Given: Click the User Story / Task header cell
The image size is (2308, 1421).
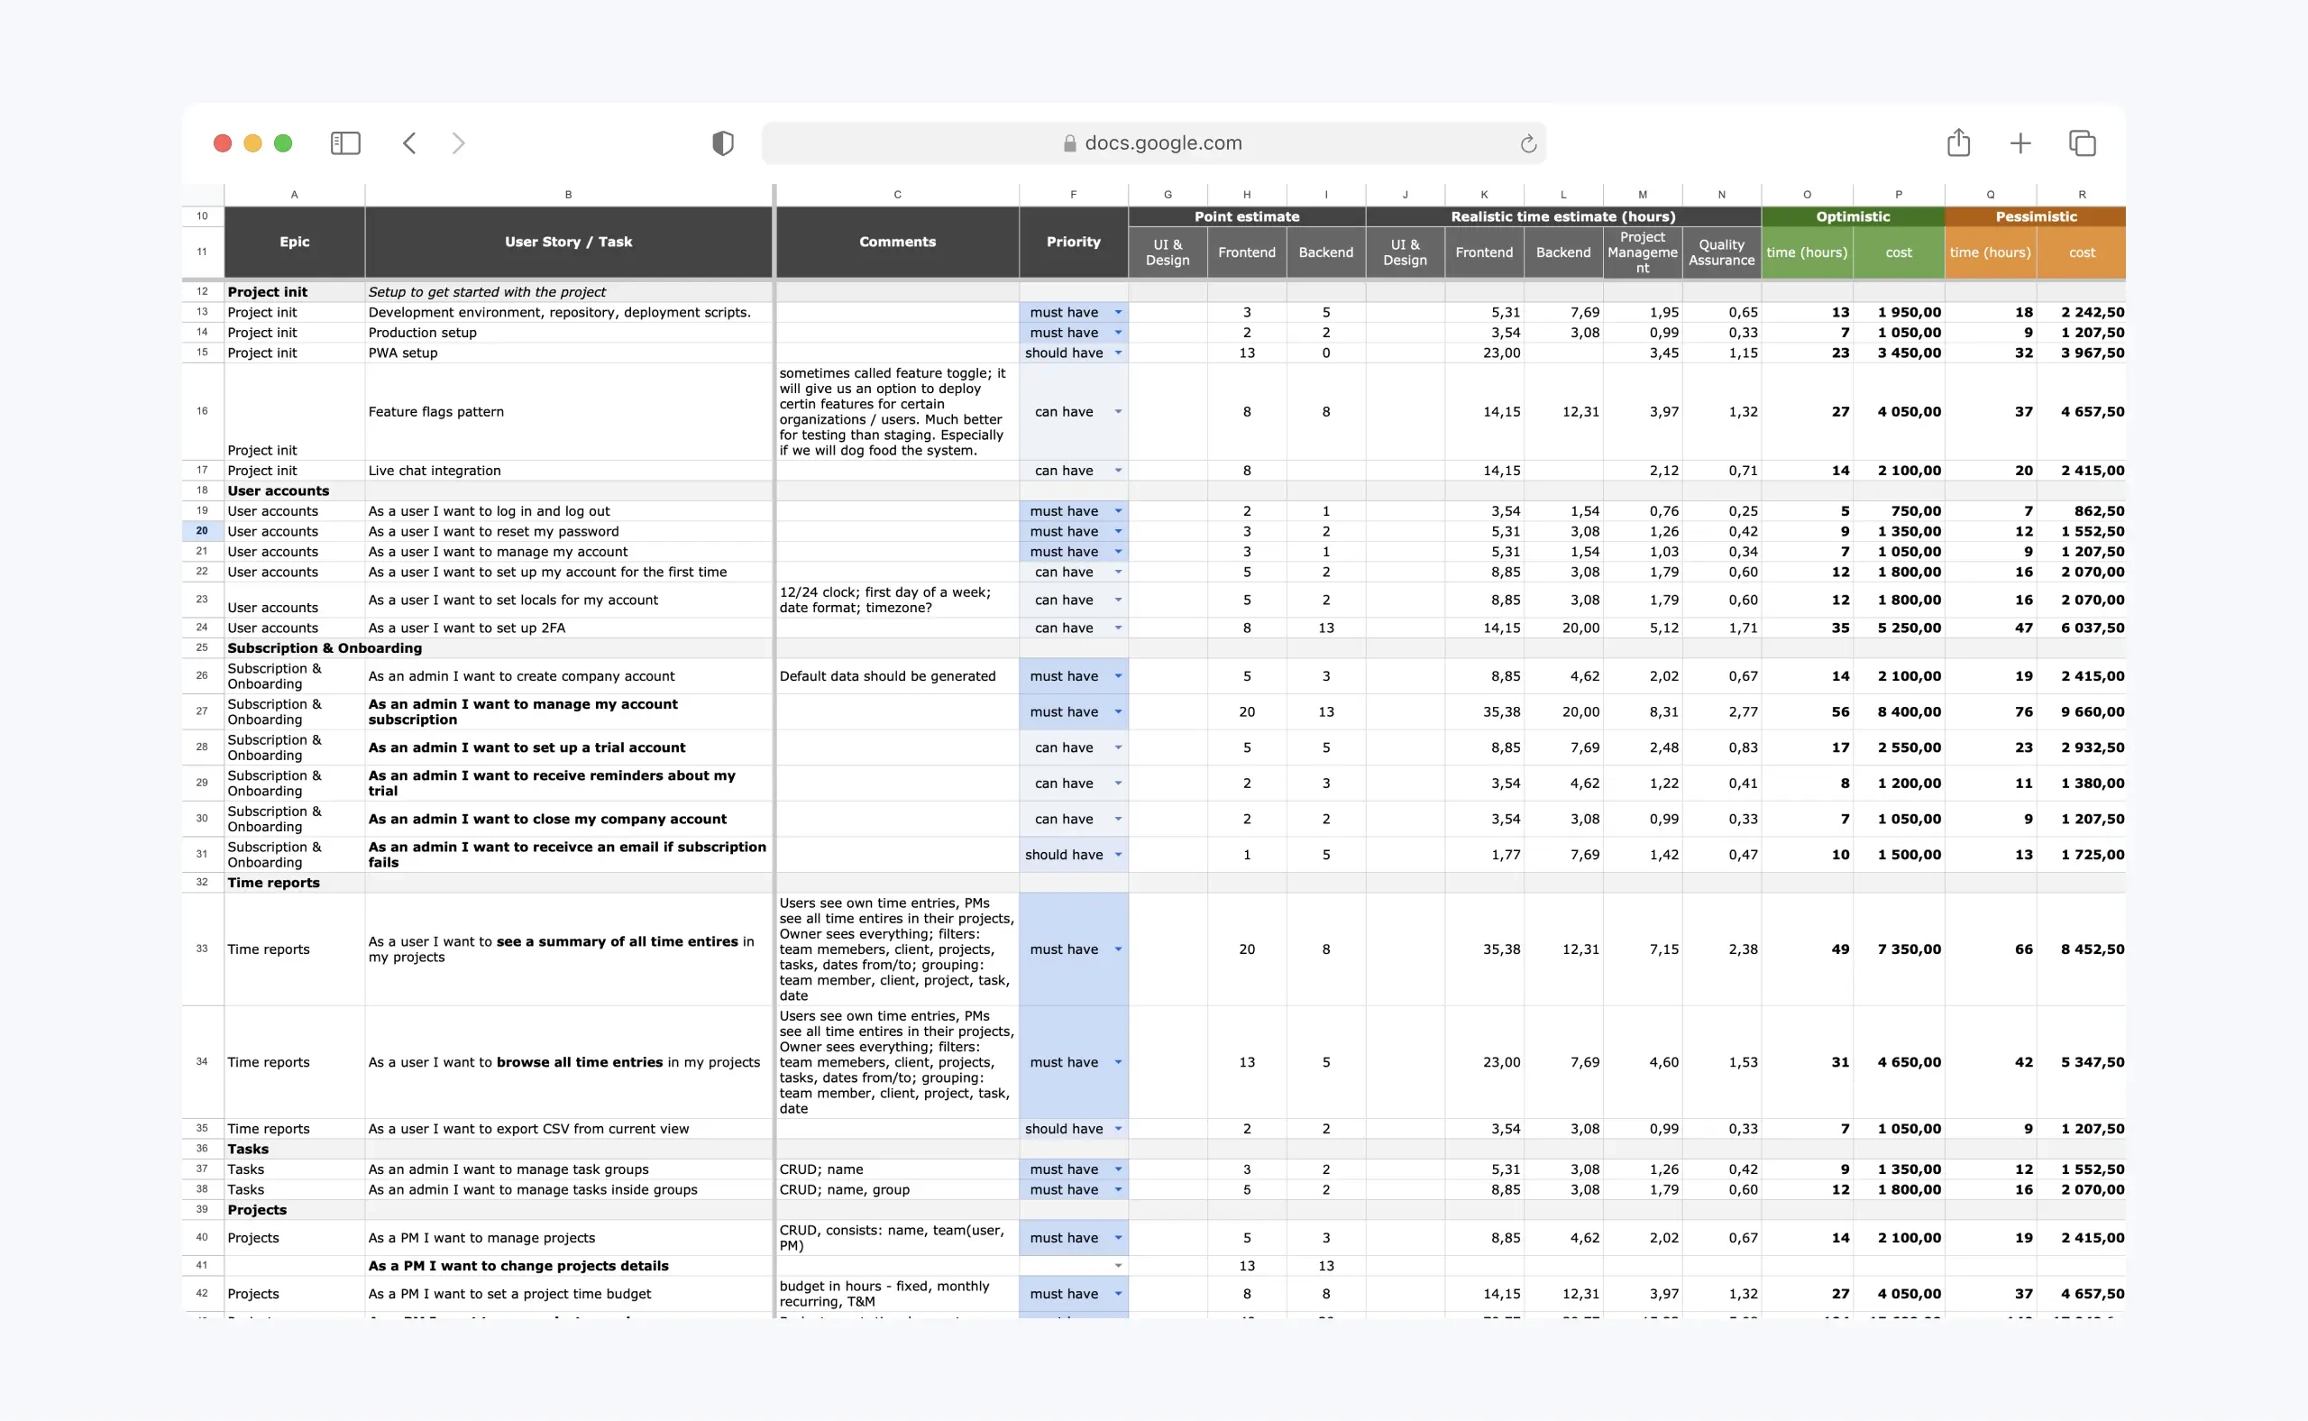Looking at the screenshot, I should pos(568,242).
